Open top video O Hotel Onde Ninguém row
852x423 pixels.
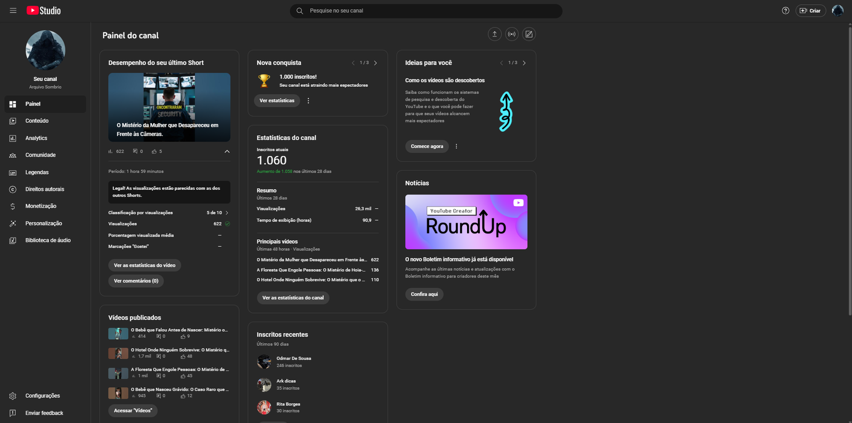point(318,280)
